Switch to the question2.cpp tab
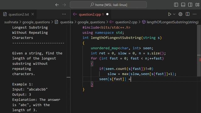 (90, 14)
